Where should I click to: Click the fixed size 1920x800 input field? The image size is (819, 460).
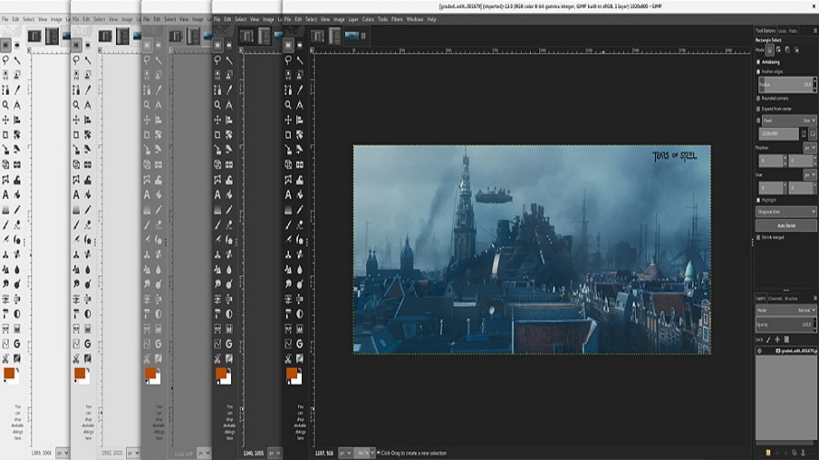778,133
